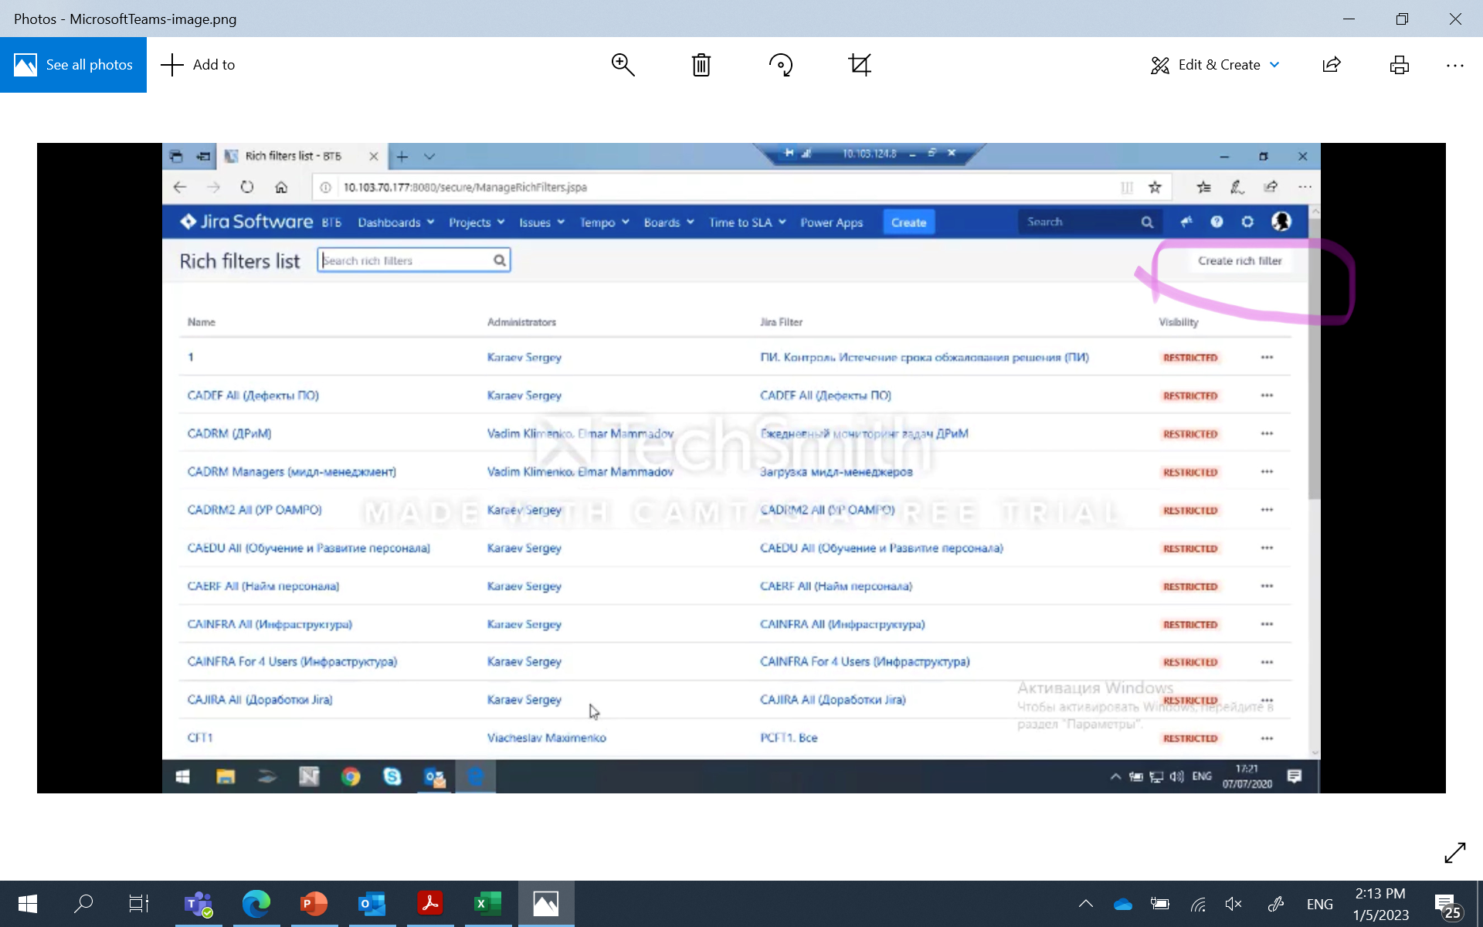
Task: Open Outlook from the taskbar
Action: (x=372, y=903)
